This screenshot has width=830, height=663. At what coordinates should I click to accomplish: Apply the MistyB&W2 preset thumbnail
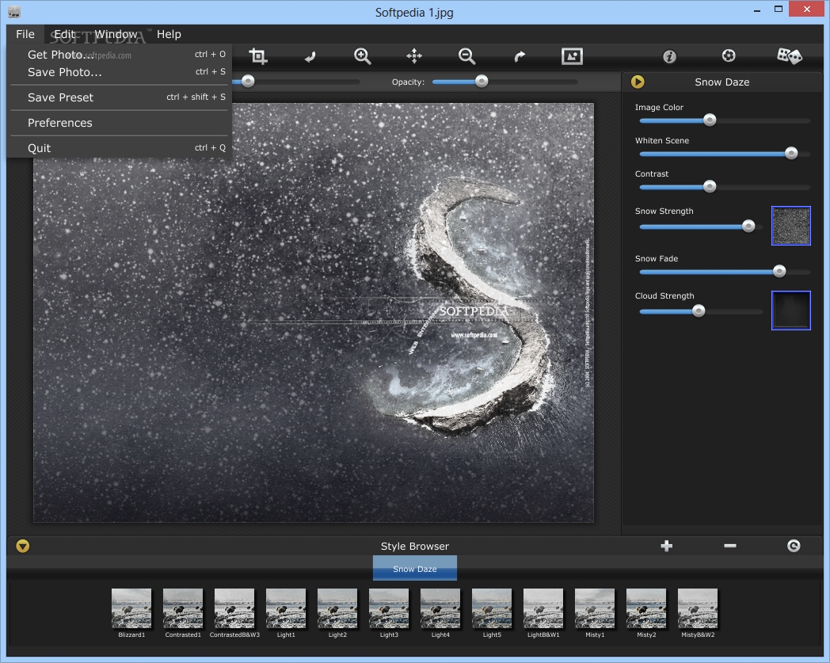pos(698,608)
